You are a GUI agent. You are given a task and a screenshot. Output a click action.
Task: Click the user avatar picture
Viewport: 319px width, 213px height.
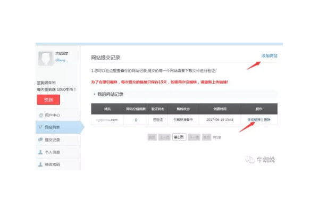pyautogui.click(x=45, y=60)
